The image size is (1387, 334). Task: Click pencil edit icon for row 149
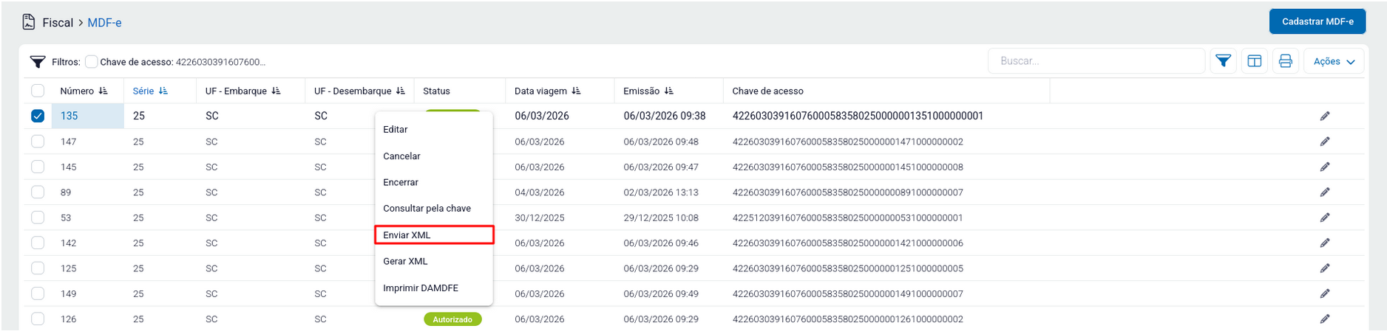tap(1324, 294)
